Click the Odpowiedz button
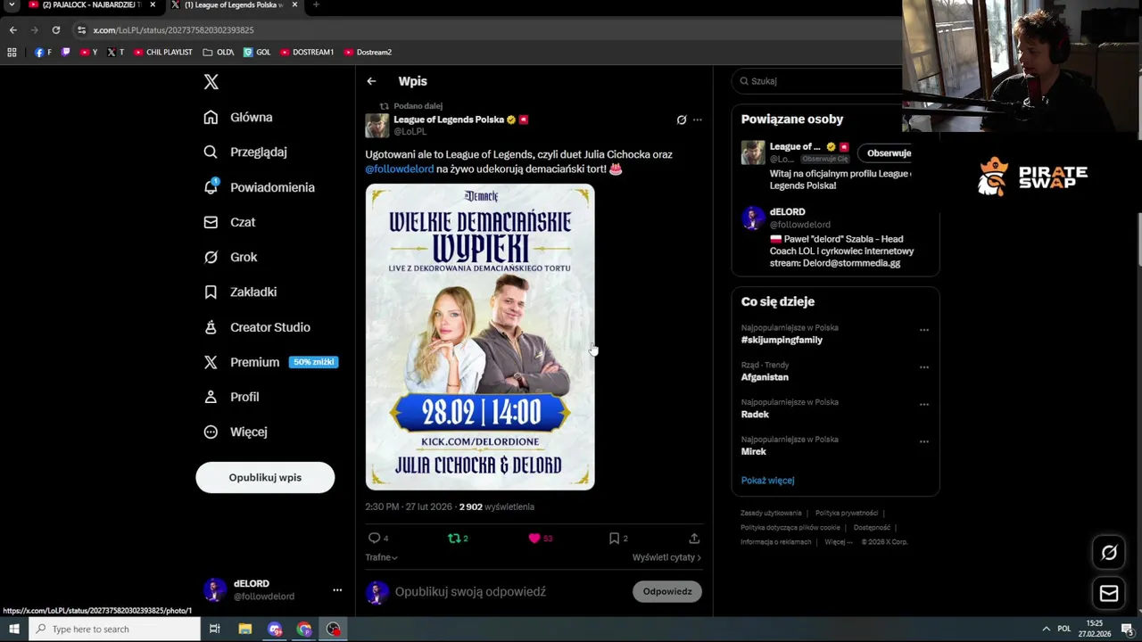This screenshot has height=642, width=1142. click(667, 591)
